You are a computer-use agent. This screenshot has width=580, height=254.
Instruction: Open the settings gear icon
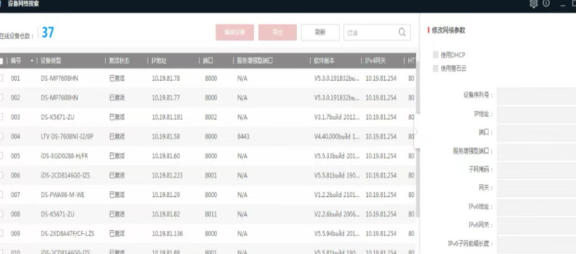click(x=533, y=4)
